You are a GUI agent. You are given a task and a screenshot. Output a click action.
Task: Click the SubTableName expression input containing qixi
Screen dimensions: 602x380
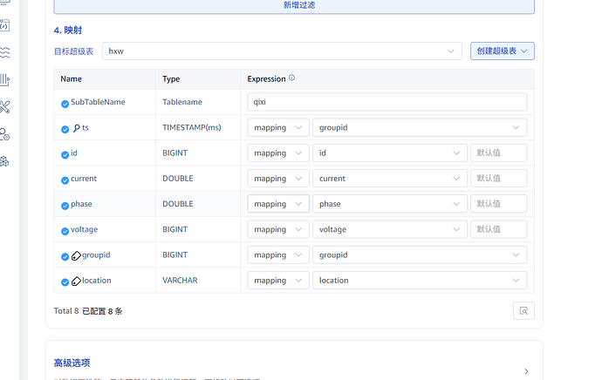click(x=387, y=102)
